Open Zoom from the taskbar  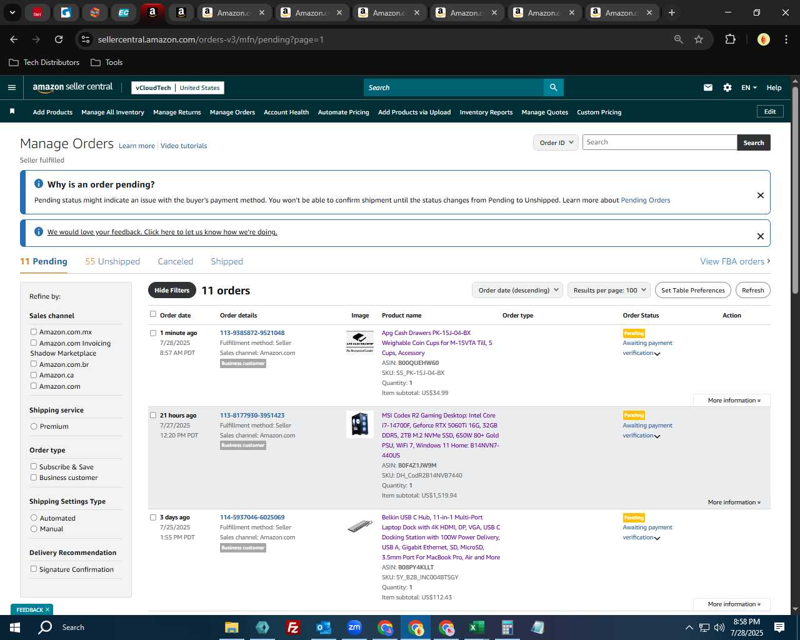click(x=354, y=627)
